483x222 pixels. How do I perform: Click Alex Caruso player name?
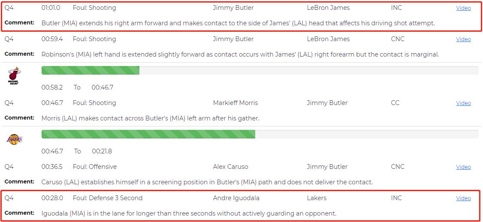click(x=230, y=167)
